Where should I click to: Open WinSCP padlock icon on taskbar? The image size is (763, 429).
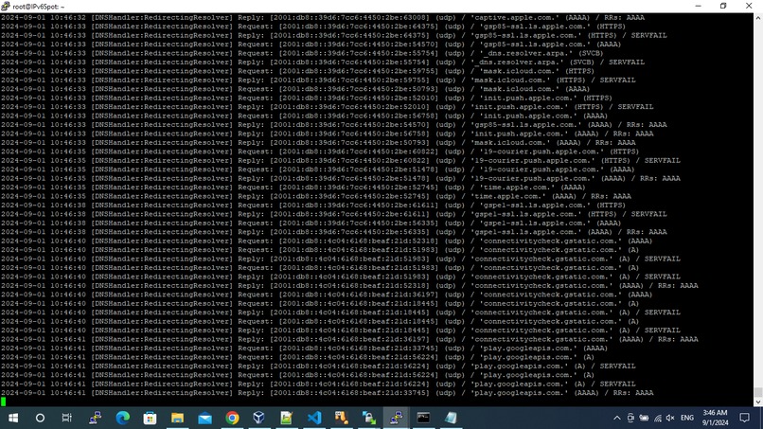pos(368,418)
